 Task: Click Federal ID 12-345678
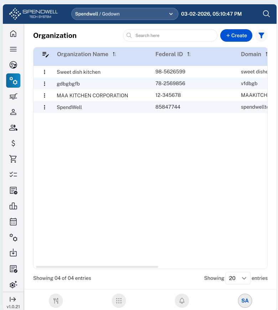(x=168, y=95)
